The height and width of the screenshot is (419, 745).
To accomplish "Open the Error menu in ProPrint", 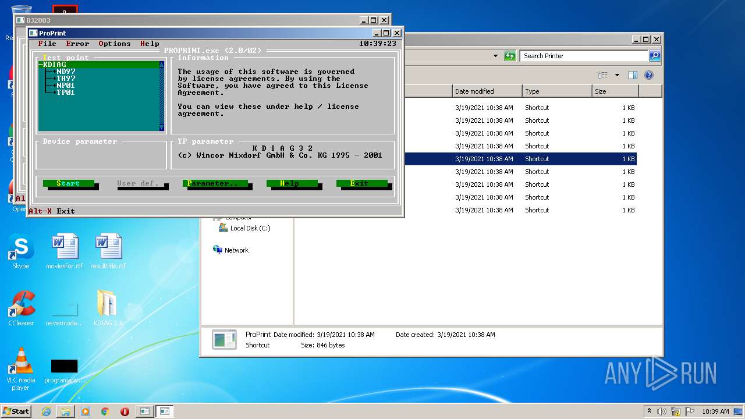I will coord(77,44).
